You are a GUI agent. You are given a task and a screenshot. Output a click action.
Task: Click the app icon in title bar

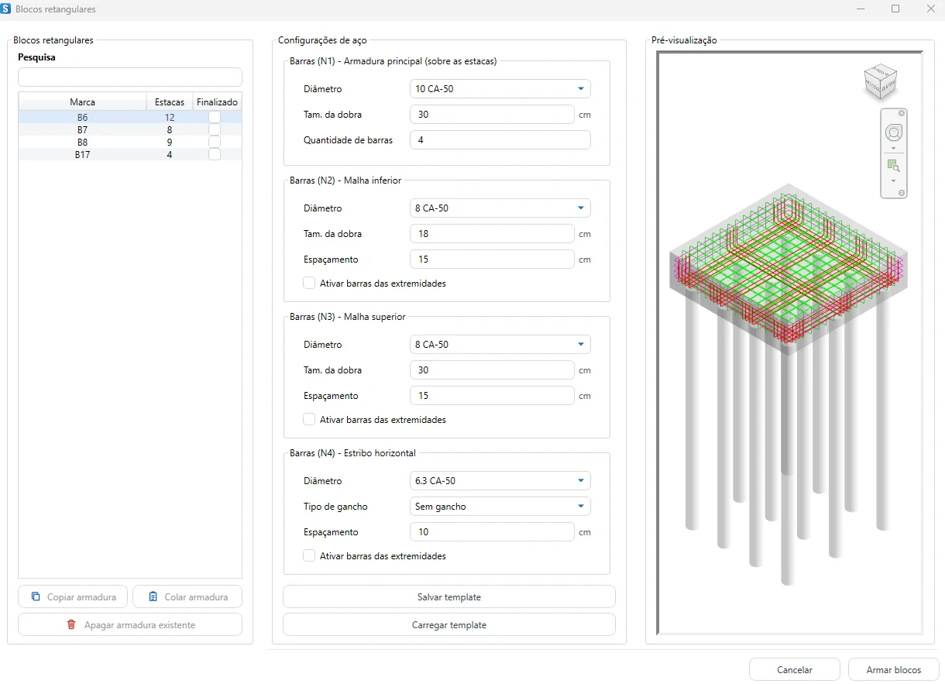coord(6,9)
